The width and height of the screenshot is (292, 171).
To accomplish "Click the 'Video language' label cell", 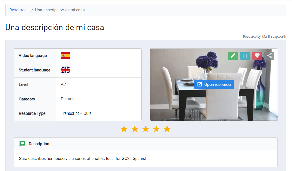I will tap(35, 56).
